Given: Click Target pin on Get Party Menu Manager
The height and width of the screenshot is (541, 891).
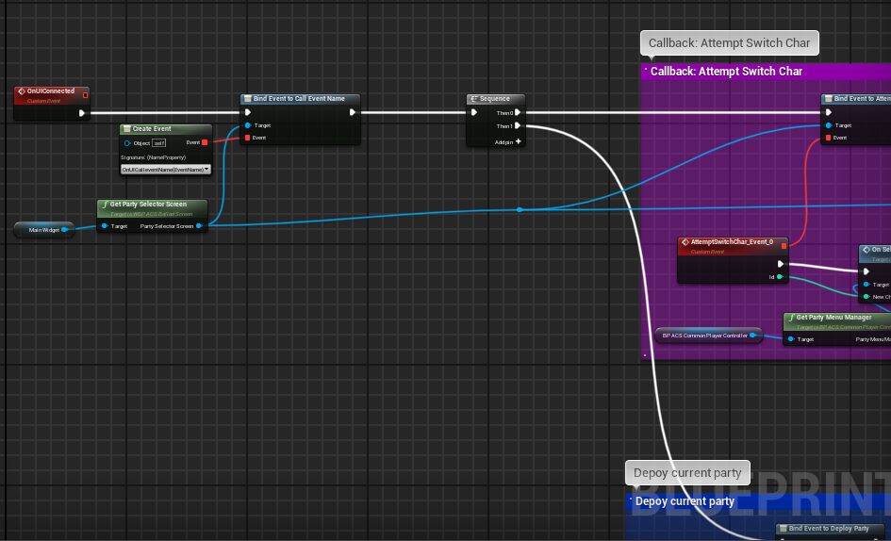Looking at the screenshot, I should pyautogui.click(x=791, y=339).
